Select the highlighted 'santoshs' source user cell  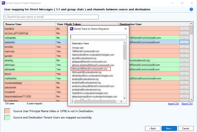pyautogui.click(x=30, y=42)
